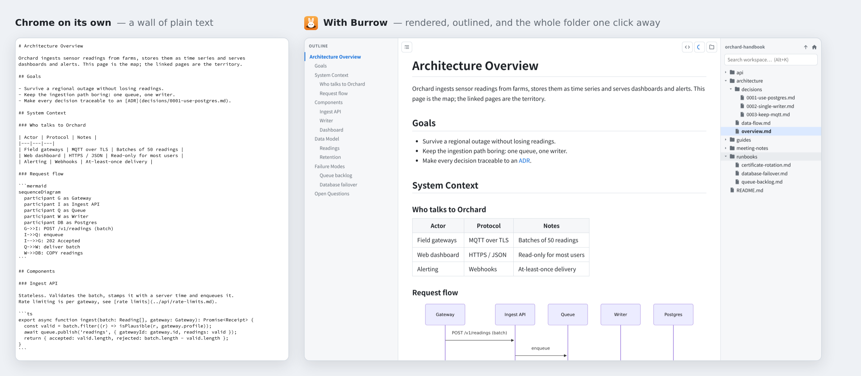Click the Queue participant box in the diagram
Viewport: 861px width, 376px height.
coord(568,314)
